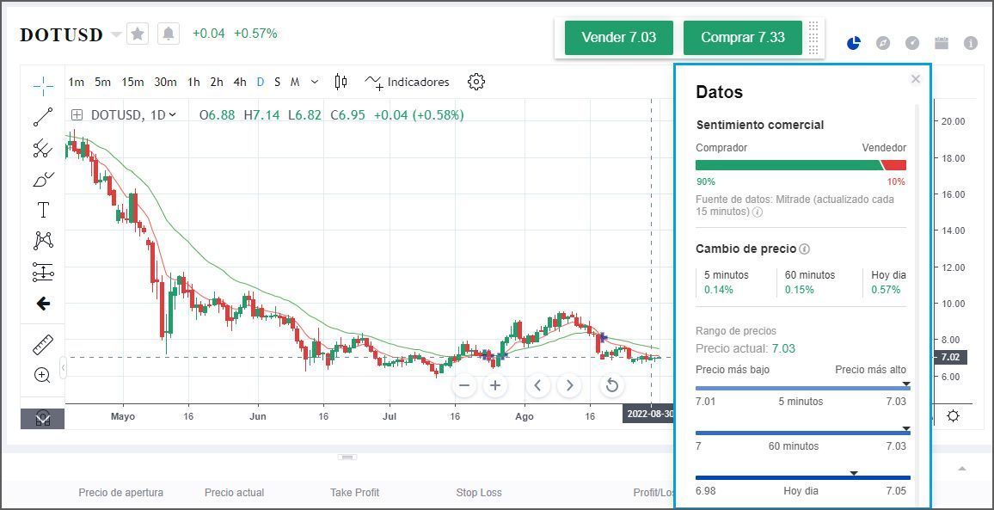Toggle the pie chart data panel icon
Viewport: 994px width, 510px height.
pos(854,43)
